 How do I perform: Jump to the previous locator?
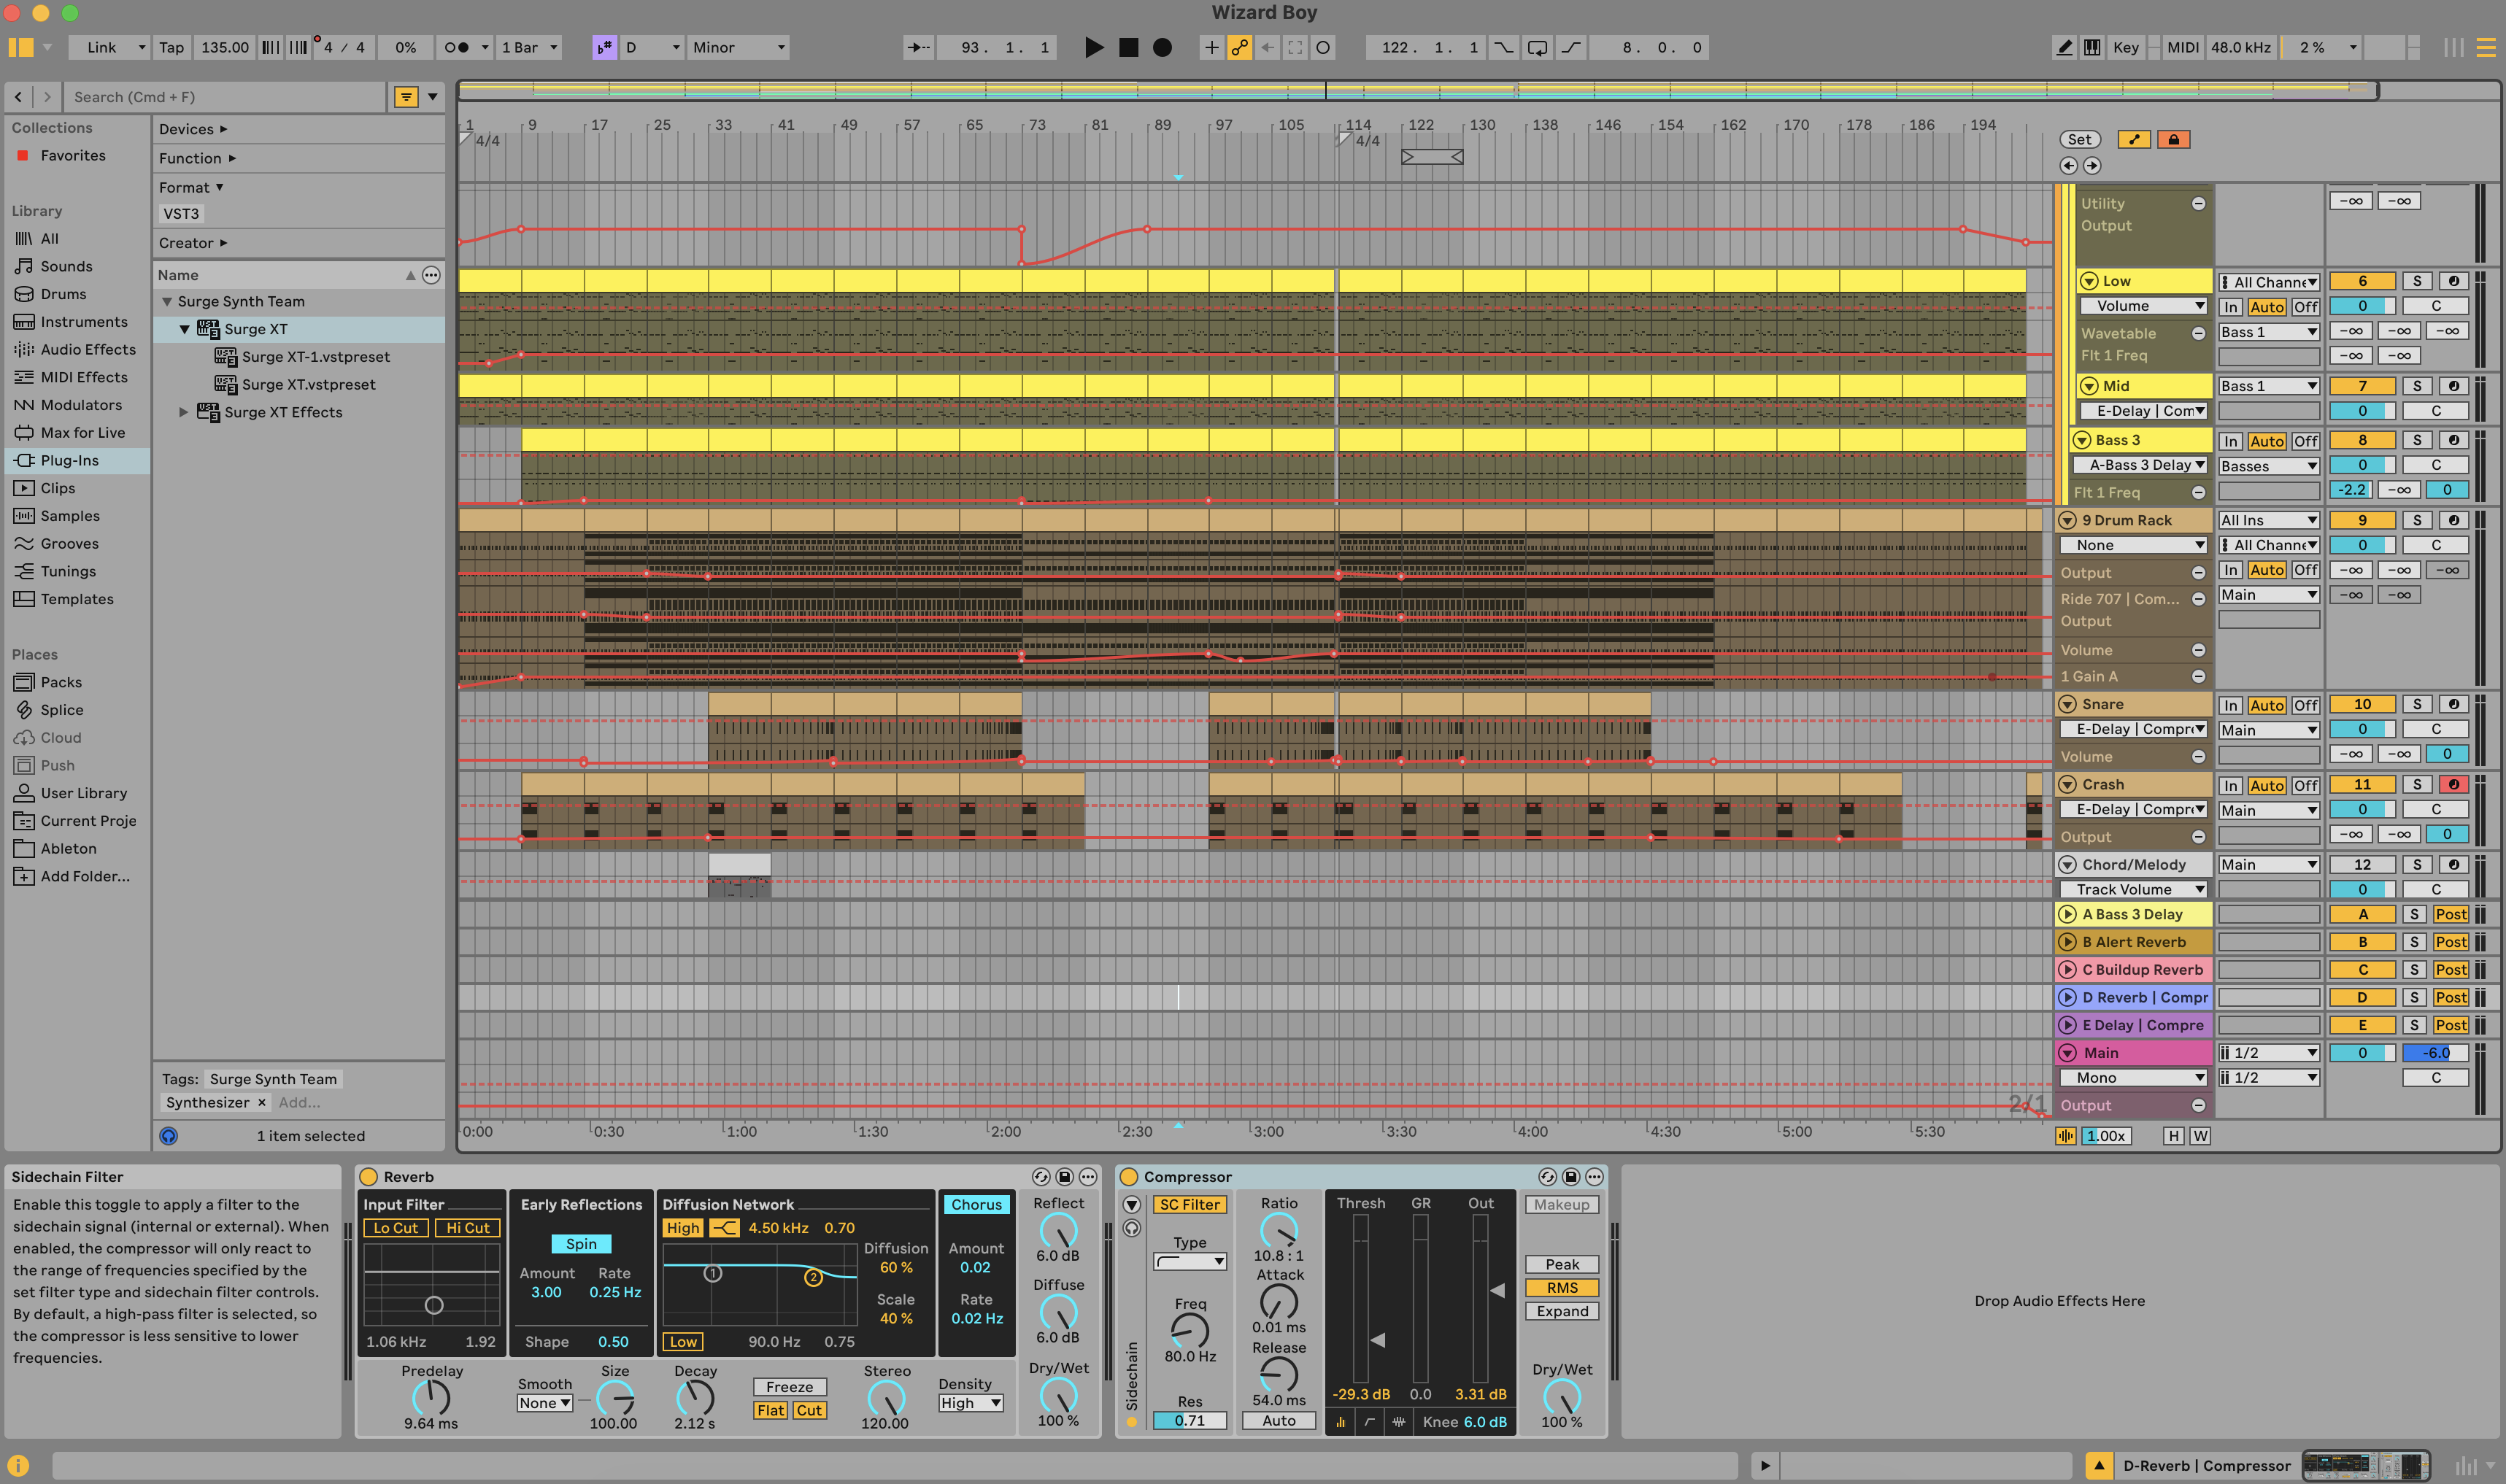tap(2068, 166)
